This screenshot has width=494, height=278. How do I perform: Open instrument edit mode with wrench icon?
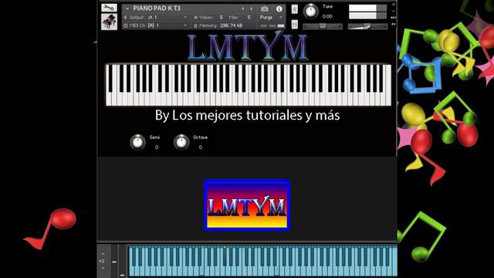coord(109,8)
